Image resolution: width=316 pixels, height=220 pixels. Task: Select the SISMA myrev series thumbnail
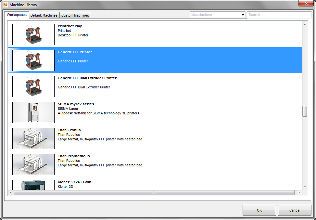33,112
